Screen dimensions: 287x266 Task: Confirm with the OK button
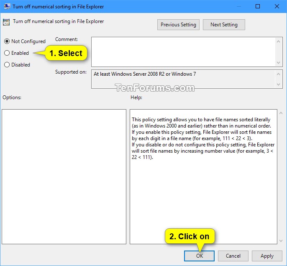click(199, 256)
